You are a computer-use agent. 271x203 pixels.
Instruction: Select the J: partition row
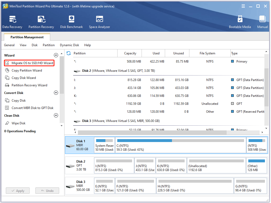point(169,88)
